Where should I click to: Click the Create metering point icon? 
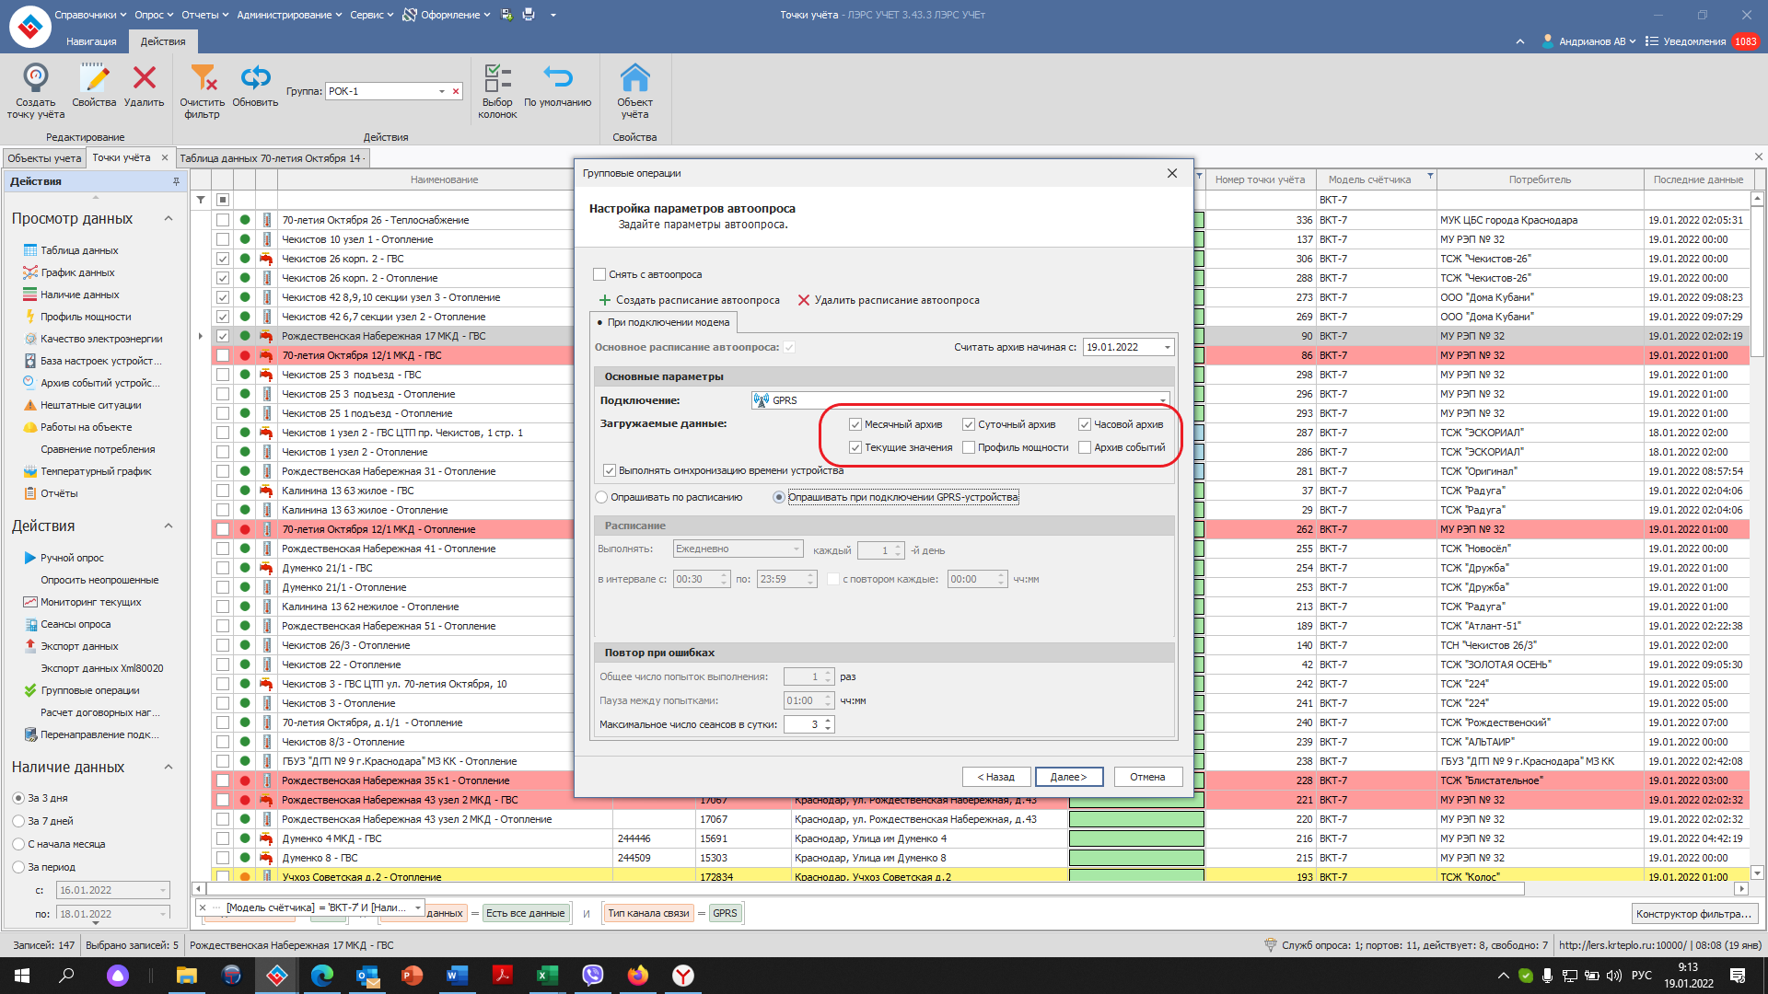point(36,77)
